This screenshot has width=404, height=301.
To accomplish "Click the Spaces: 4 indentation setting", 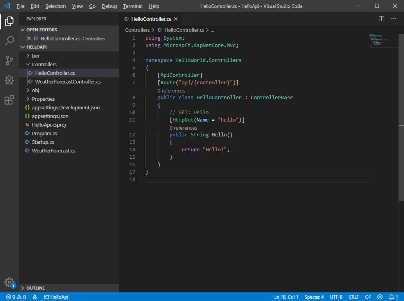I will pyautogui.click(x=314, y=297).
